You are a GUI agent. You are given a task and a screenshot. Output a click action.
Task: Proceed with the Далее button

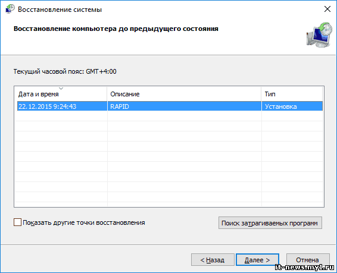point(257,260)
